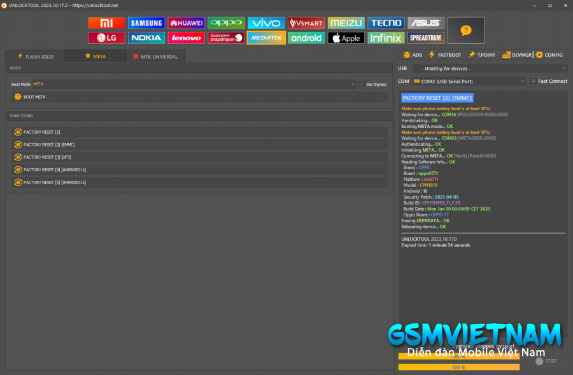573x375 pixels.
Task: Select the Xiaomi Mi brand icon
Action: 106,23
